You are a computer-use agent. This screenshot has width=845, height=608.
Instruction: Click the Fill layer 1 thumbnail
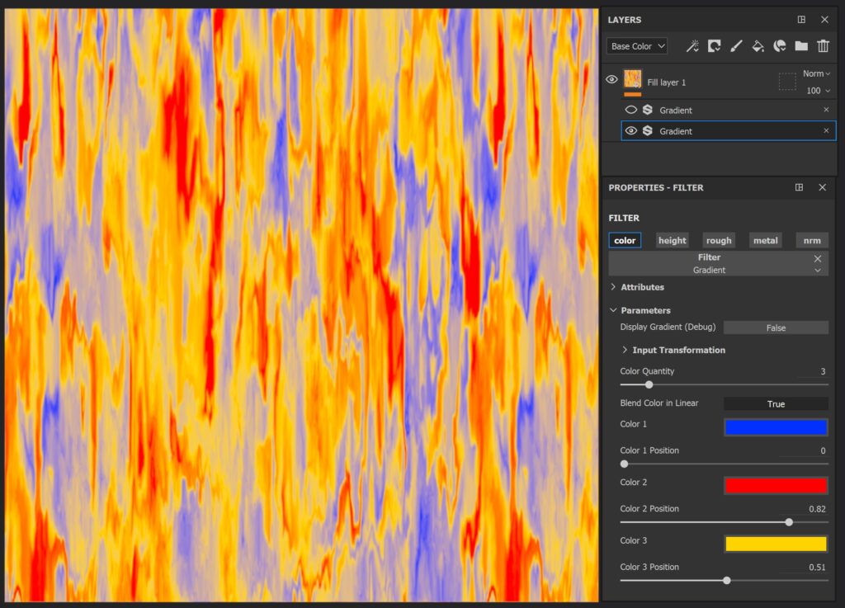pyautogui.click(x=633, y=79)
